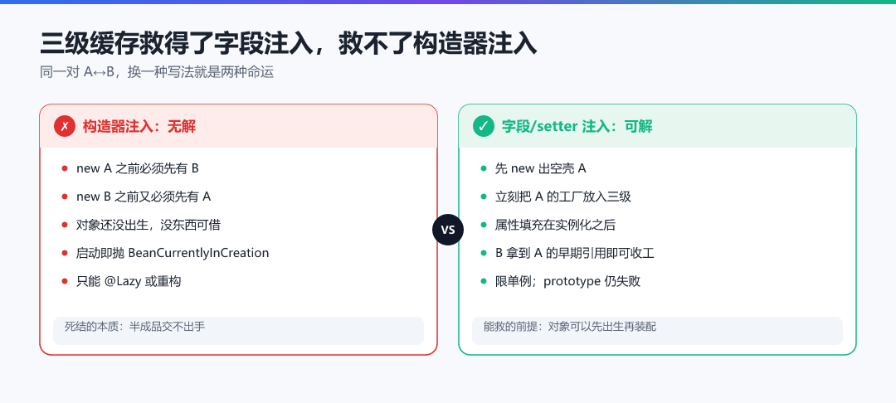
Task: Click the heading 字段/setter 注入：可解
Action: click(x=577, y=126)
